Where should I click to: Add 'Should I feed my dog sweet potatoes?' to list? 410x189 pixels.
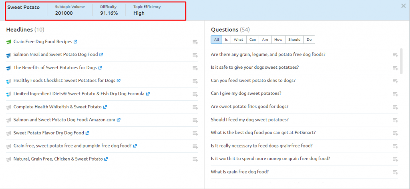(x=395, y=120)
